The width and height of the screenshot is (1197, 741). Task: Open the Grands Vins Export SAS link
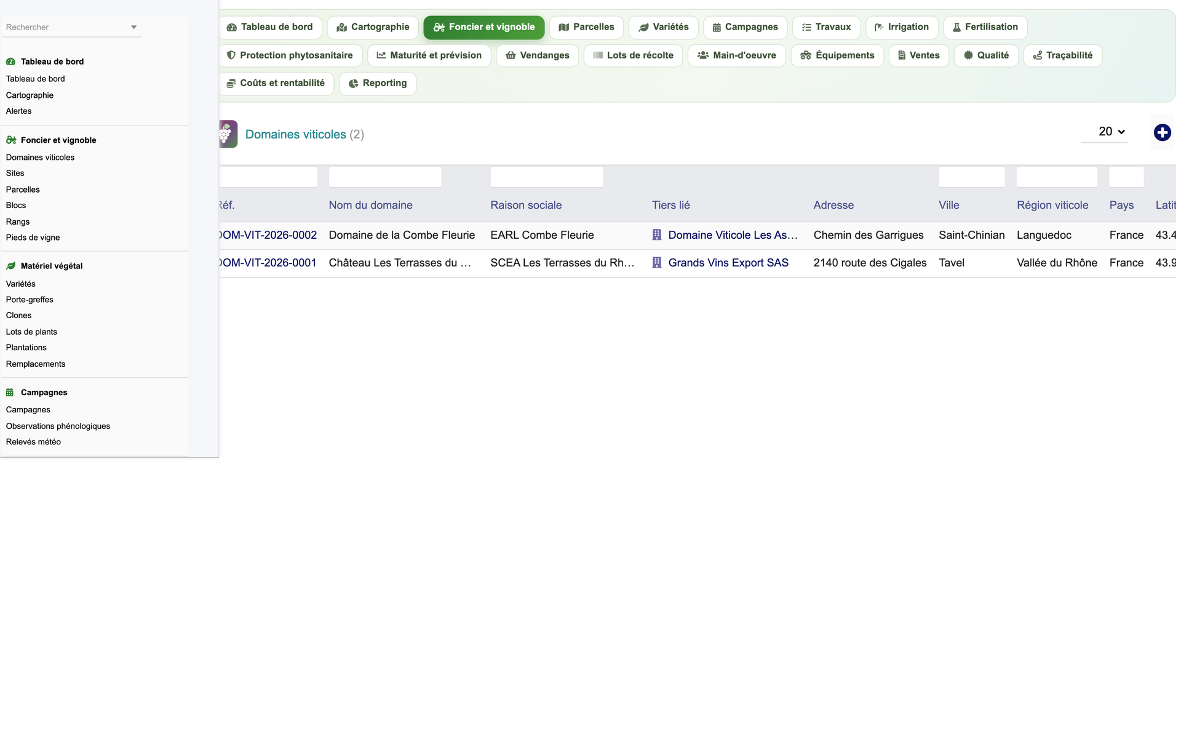[x=728, y=263]
